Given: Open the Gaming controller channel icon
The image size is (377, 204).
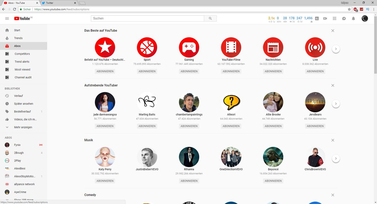Looking at the screenshot, I should click(x=189, y=47).
